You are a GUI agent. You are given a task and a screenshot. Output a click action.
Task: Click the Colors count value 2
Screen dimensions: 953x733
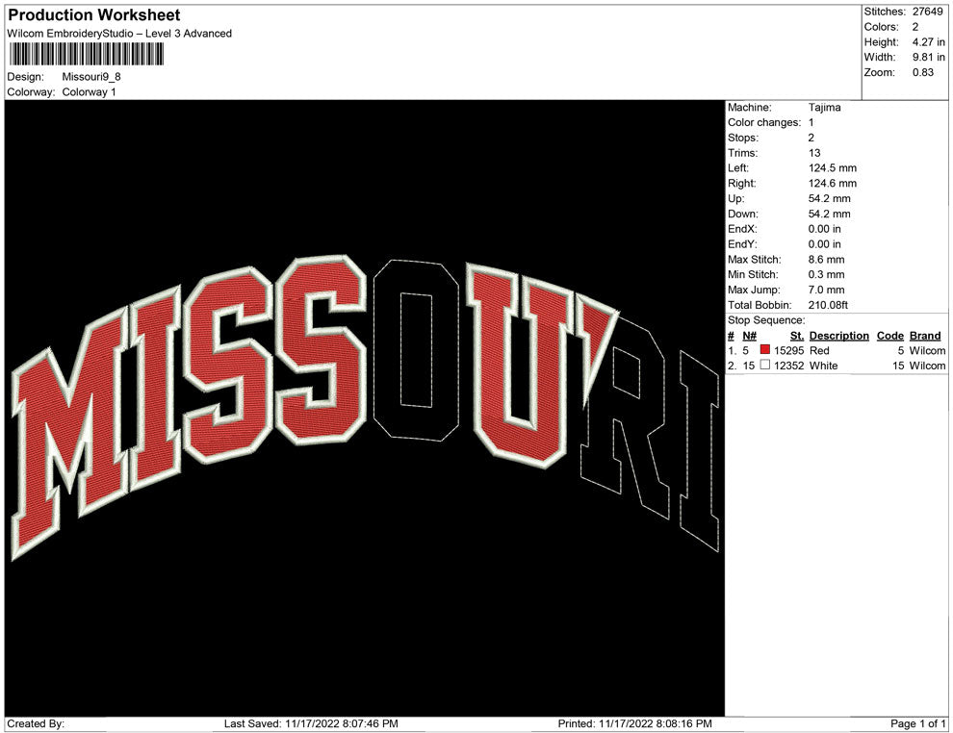tap(915, 27)
